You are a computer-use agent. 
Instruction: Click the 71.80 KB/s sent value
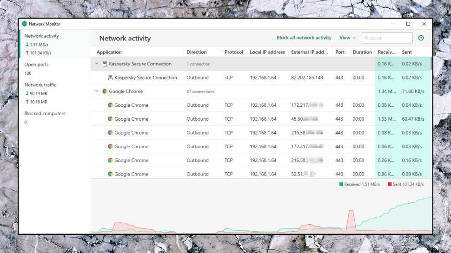(x=413, y=91)
